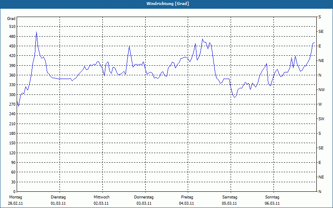Select the 480 degree axis label

tap(12, 37)
